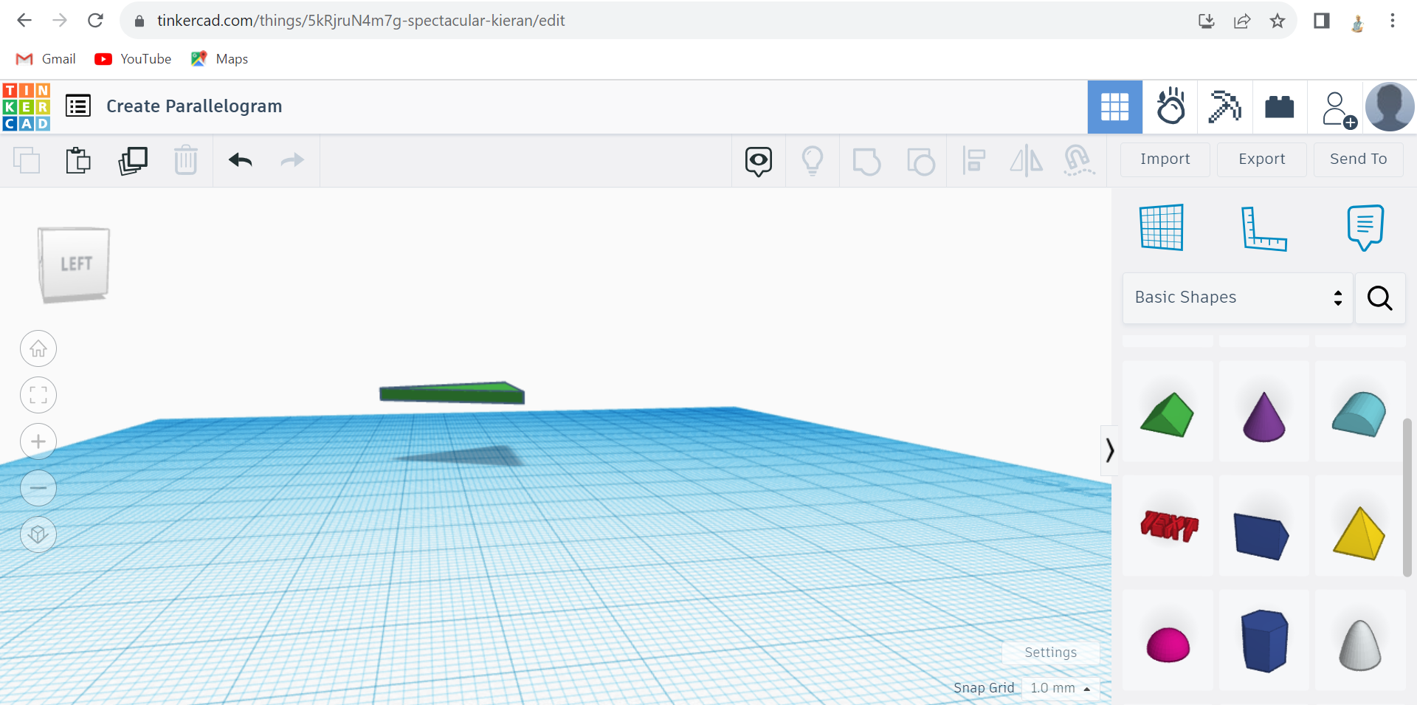This screenshot has height=705, width=1417.
Task: Open the Sim Lab view
Action: click(x=1171, y=107)
